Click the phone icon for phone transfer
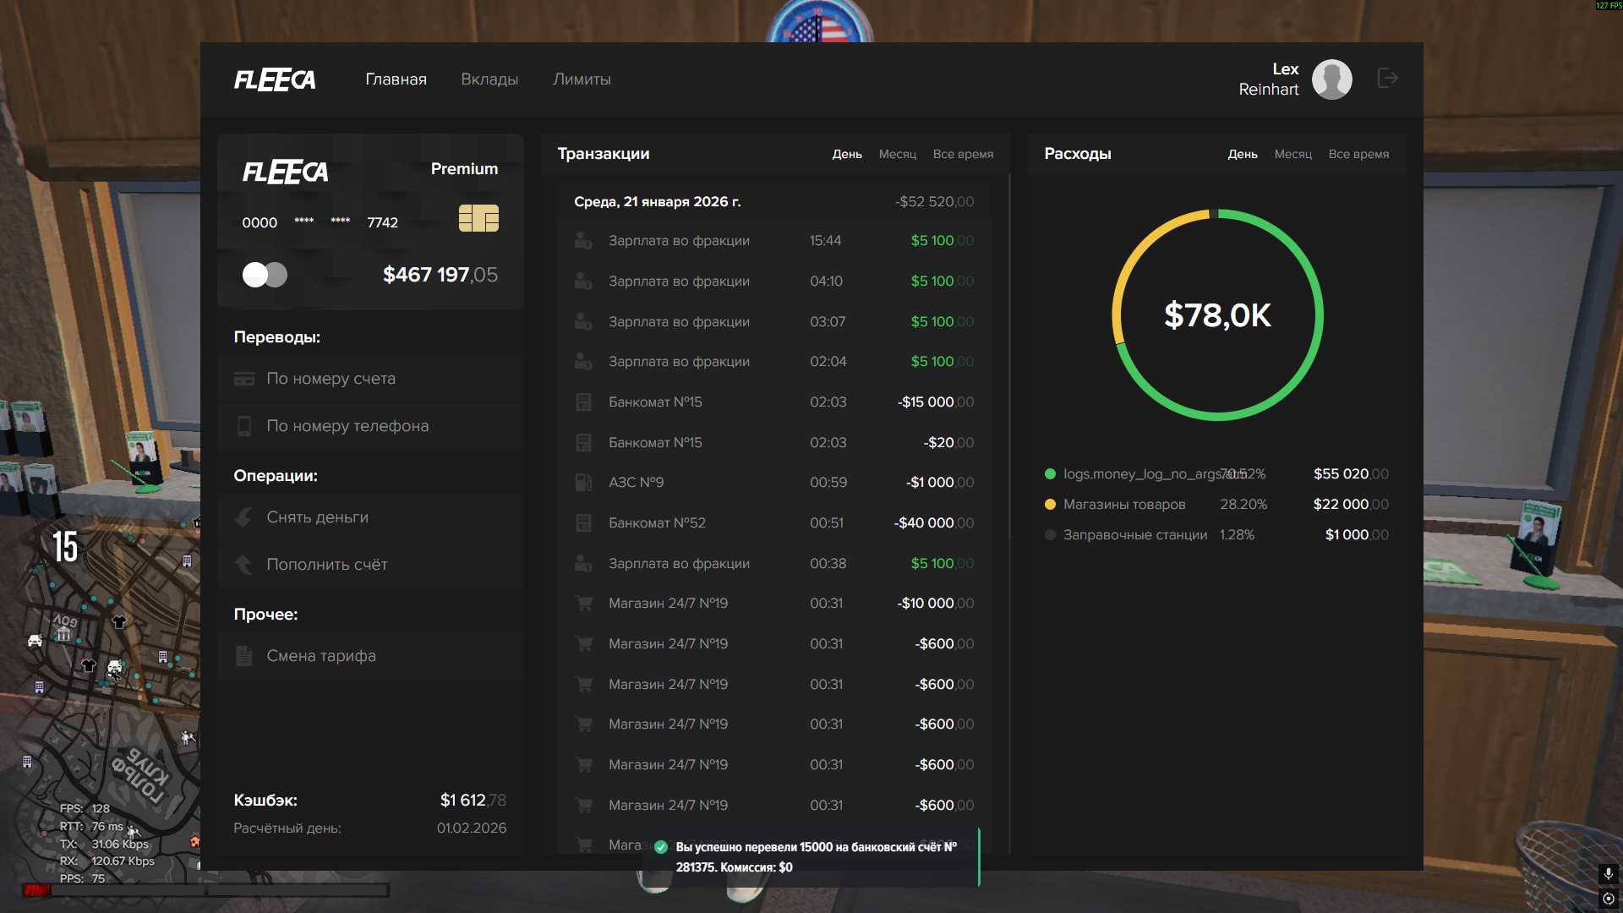The width and height of the screenshot is (1623, 913). 244,426
